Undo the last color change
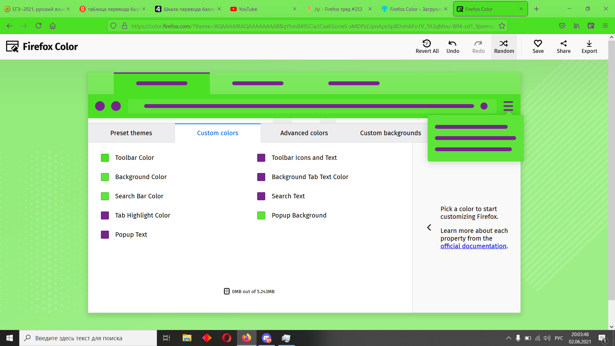 tap(453, 43)
